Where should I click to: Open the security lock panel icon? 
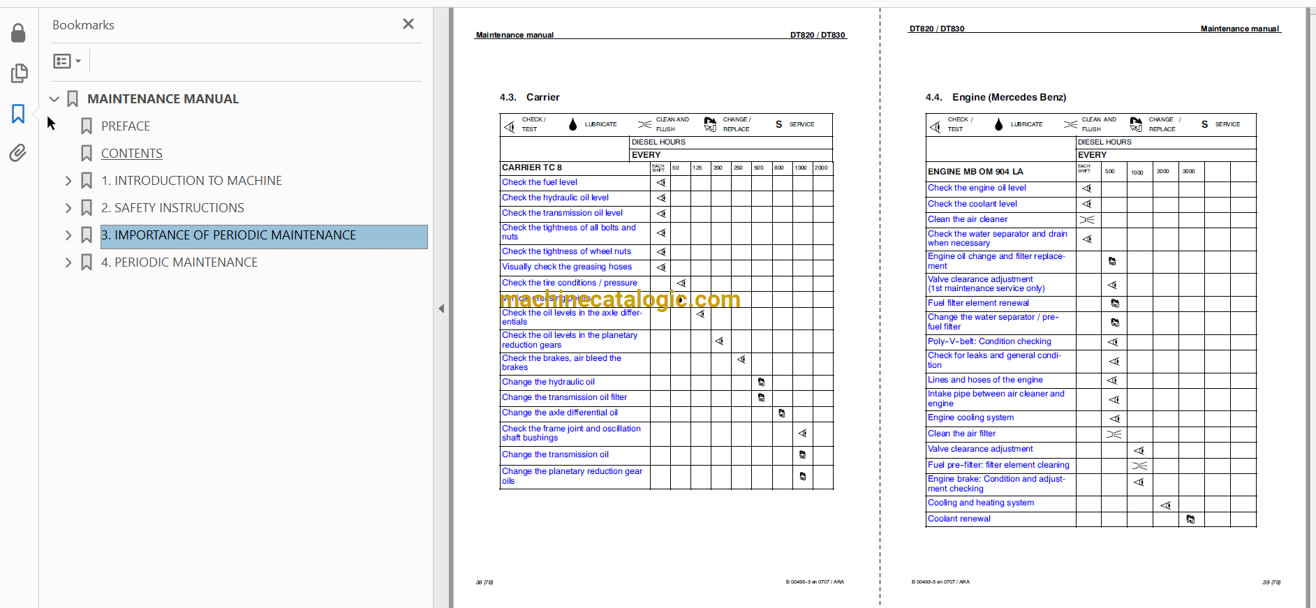[18, 33]
